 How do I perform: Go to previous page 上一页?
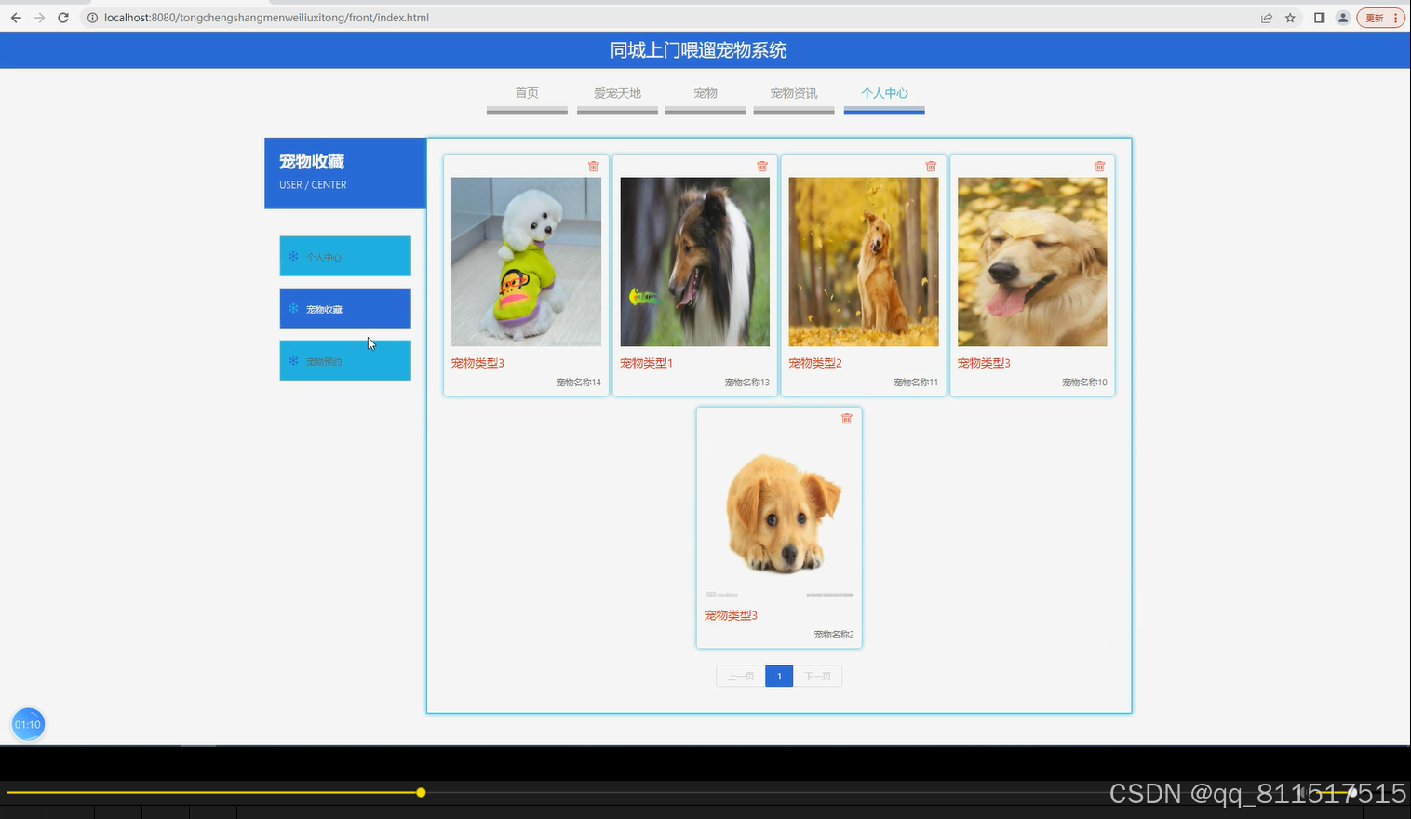(741, 677)
